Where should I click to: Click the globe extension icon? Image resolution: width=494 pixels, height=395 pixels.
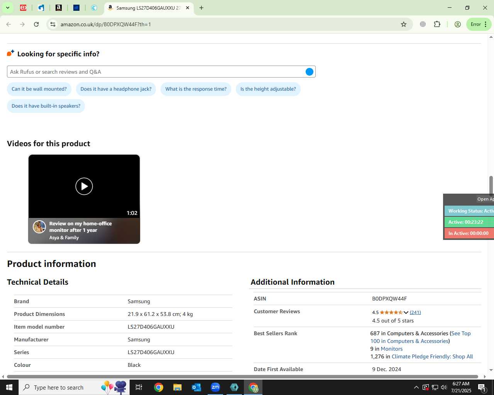tap(423, 24)
